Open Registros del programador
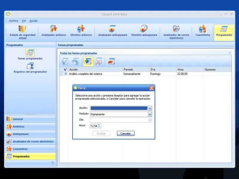 [x=30, y=68]
